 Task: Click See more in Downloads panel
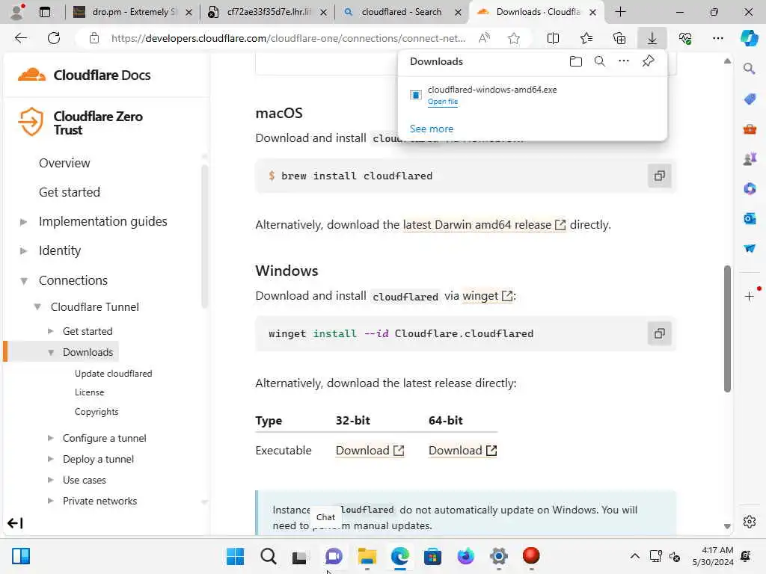click(x=432, y=129)
